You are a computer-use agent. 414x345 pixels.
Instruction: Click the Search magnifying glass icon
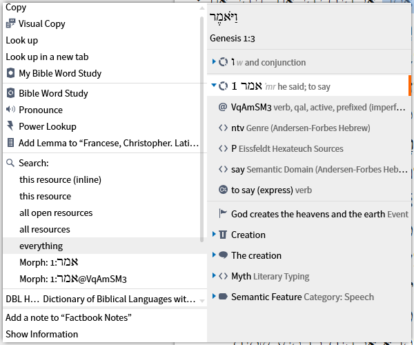[10, 163]
